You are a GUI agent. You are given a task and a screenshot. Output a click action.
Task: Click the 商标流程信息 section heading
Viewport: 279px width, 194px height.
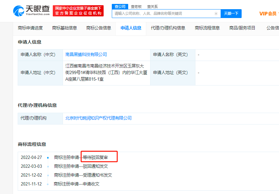click(32, 144)
